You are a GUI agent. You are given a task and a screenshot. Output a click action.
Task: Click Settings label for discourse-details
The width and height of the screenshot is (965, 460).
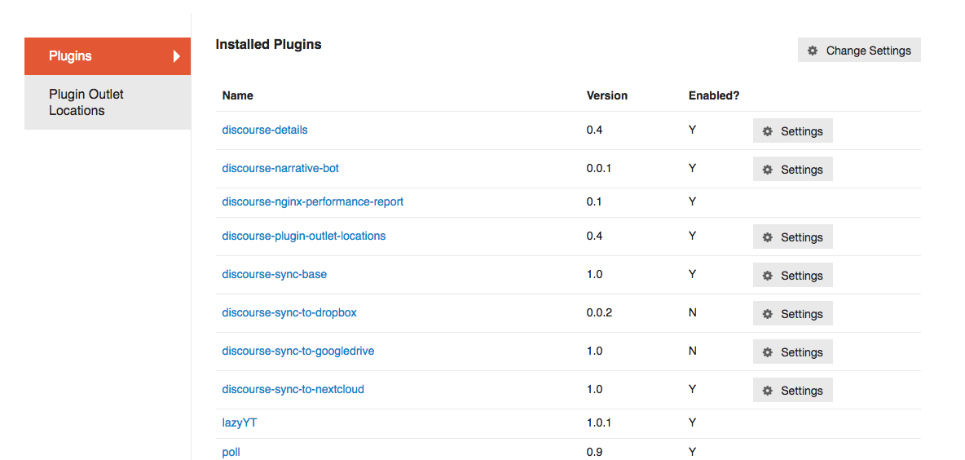coord(802,131)
